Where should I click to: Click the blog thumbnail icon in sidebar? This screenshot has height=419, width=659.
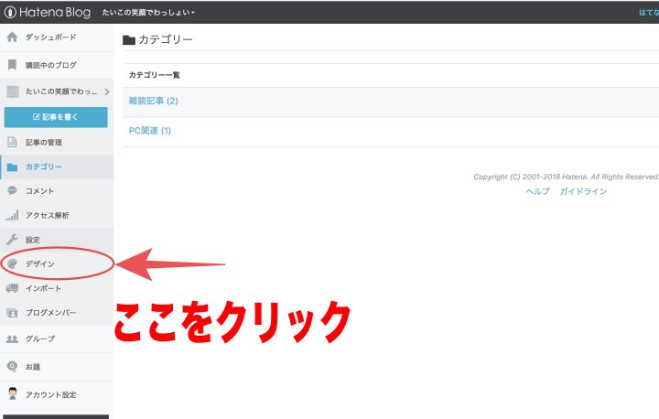coord(13,91)
